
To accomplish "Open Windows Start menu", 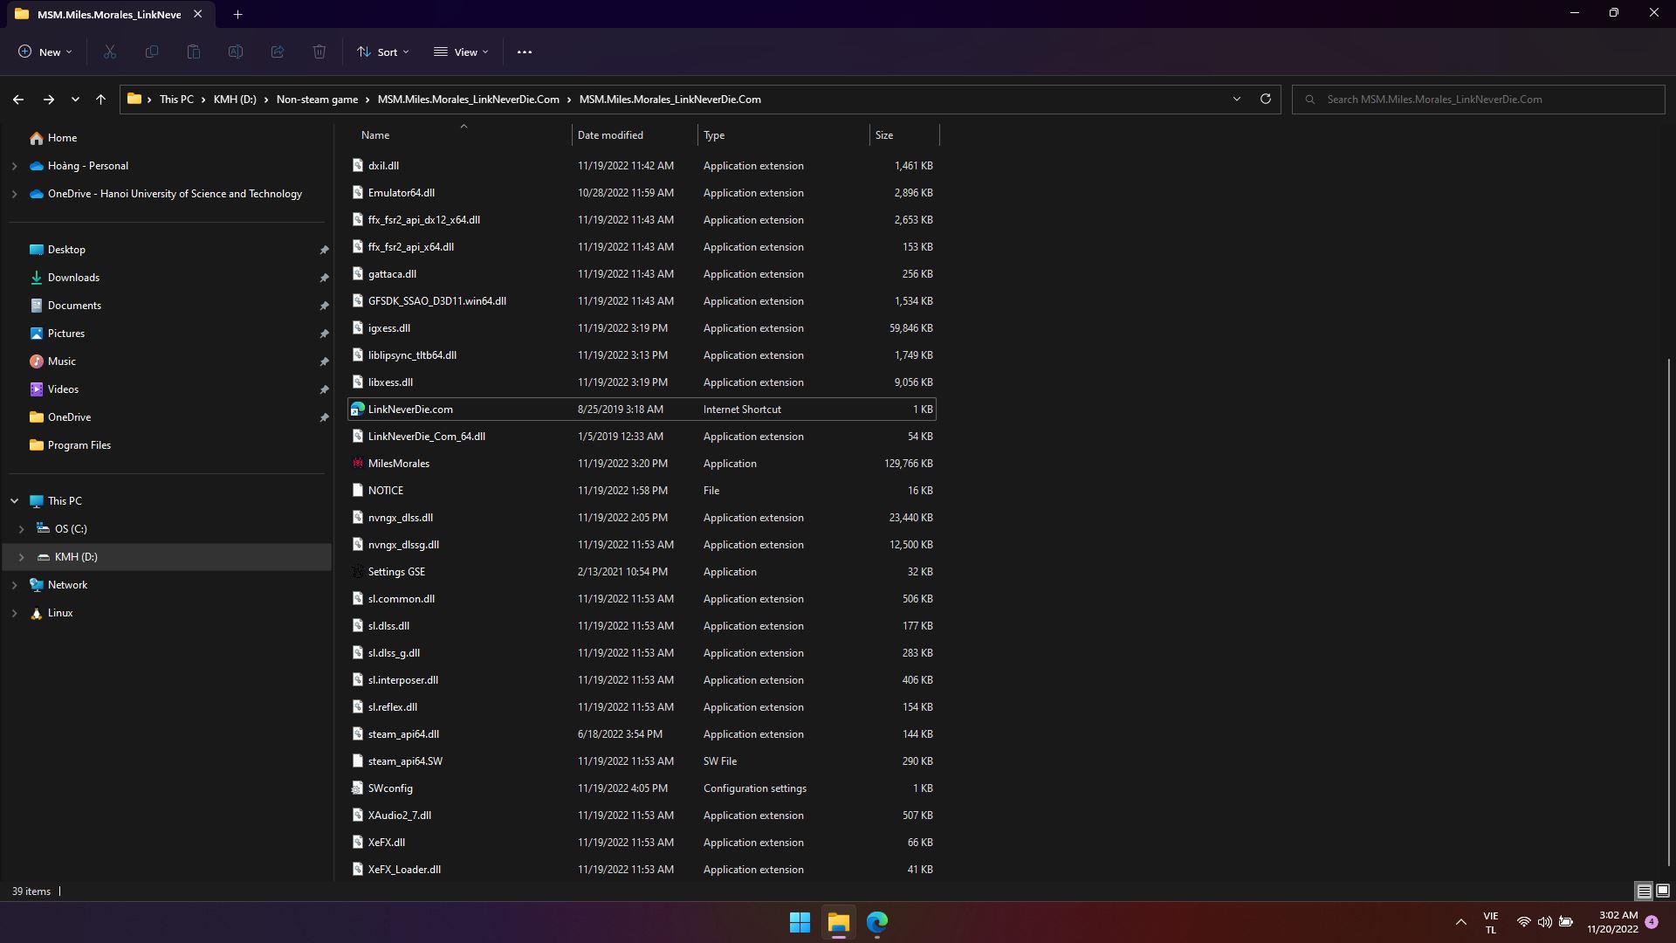I will pyautogui.click(x=800, y=922).
